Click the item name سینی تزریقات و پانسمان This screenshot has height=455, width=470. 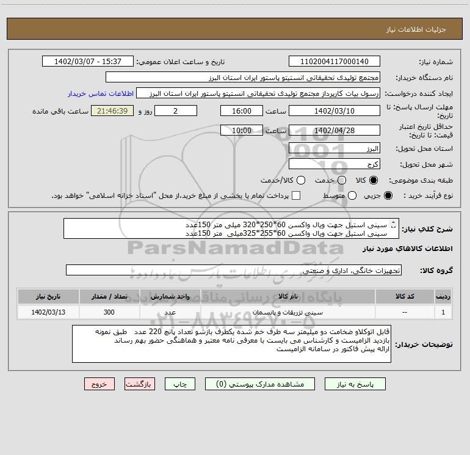tap(287, 312)
